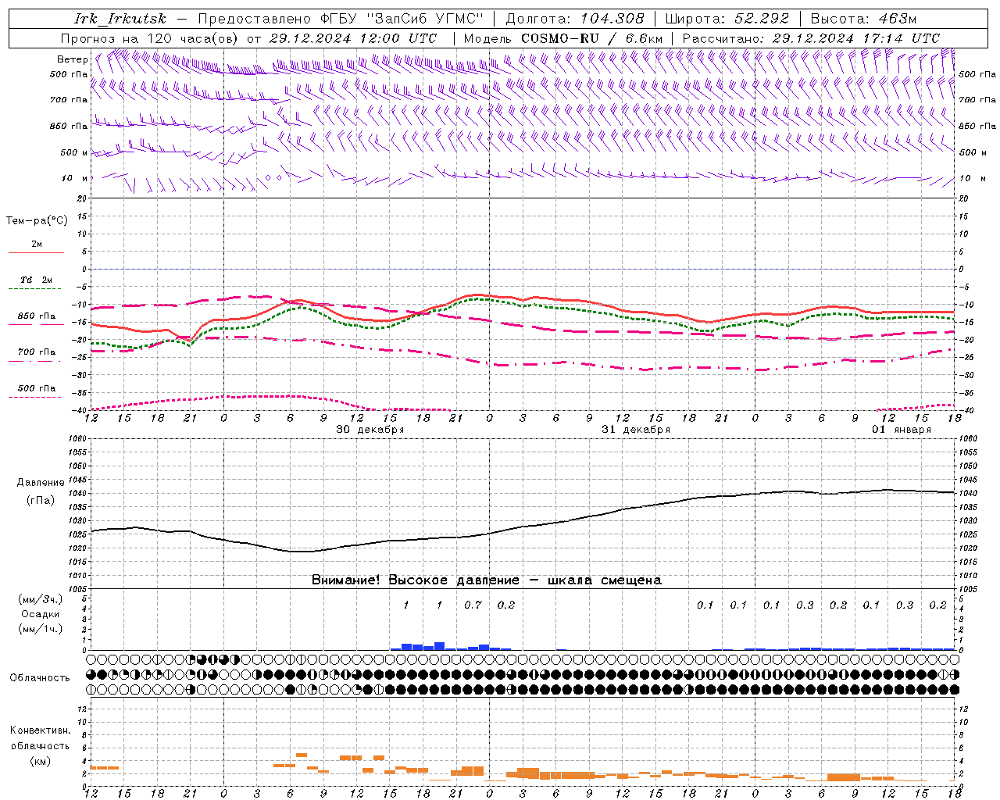
Task: Click the line sample under the 850 гПа legend label
Action: 36,325
